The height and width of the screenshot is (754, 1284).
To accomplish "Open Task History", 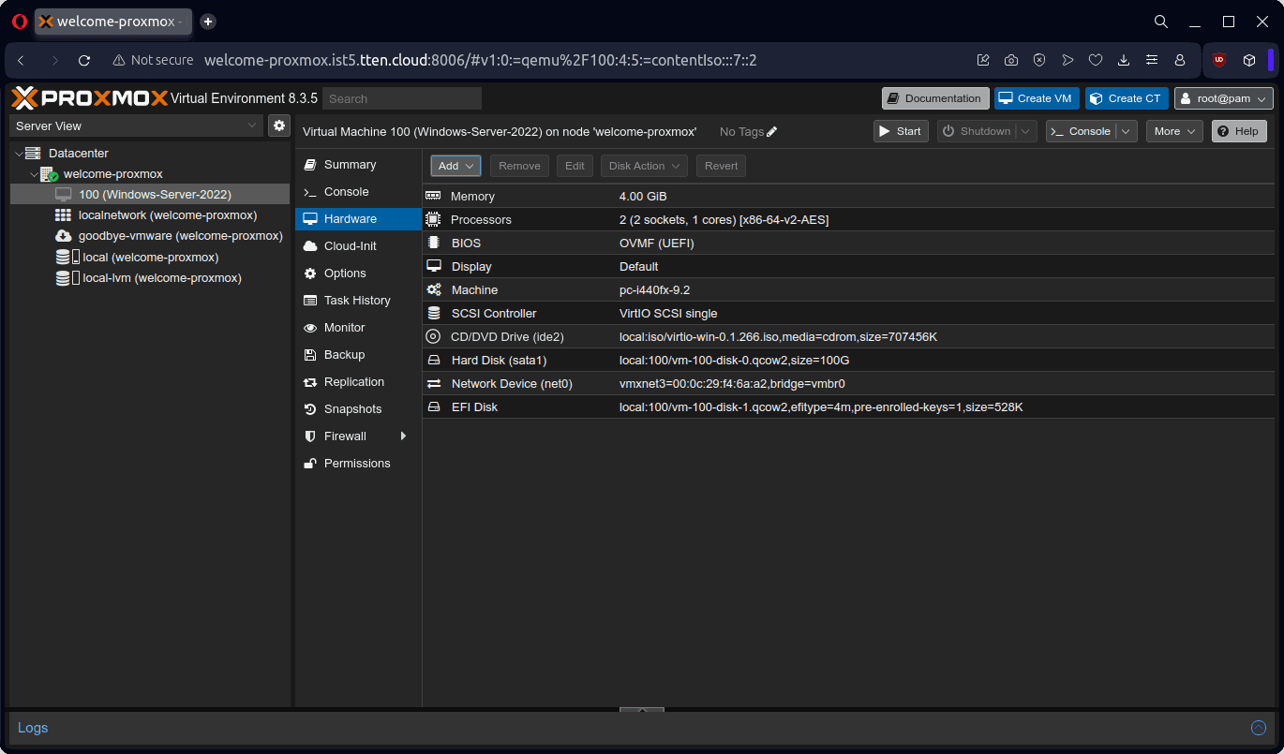I will [x=358, y=301].
